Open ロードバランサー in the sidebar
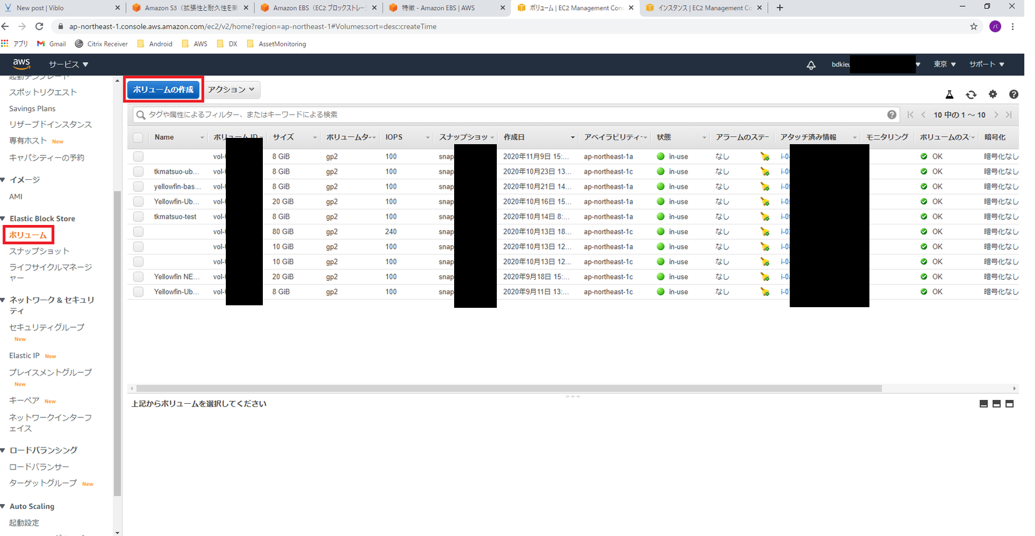This screenshot has height=536, width=1035. tap(40, 467)
